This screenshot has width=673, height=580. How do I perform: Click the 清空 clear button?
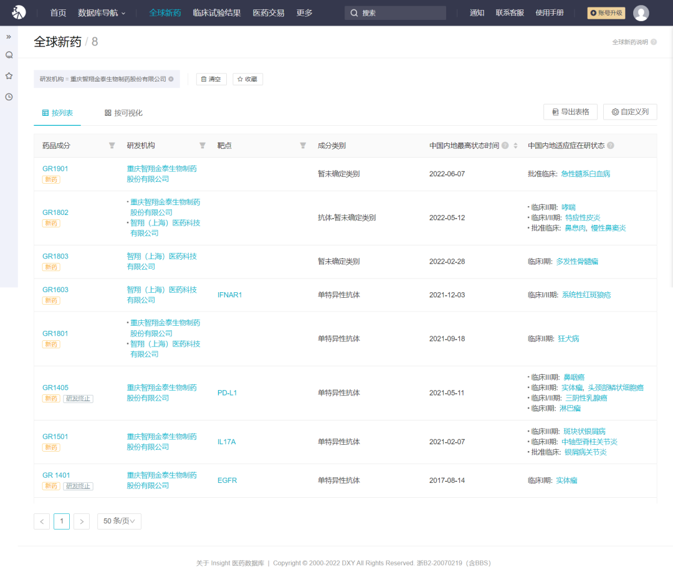(211, 79)
